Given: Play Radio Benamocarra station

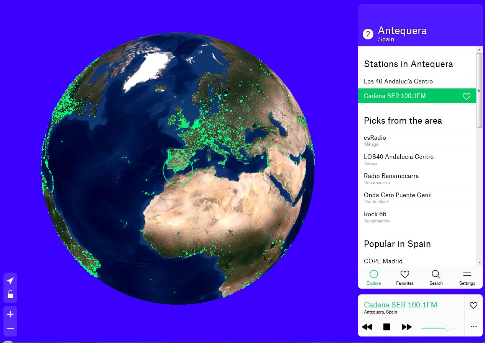Looking at the screenshot, I should [417, 179].
